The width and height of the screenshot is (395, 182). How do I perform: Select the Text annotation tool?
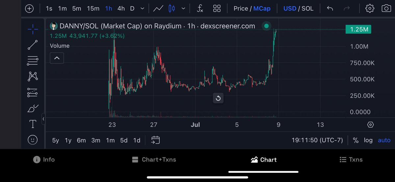[x=33, y=124]
